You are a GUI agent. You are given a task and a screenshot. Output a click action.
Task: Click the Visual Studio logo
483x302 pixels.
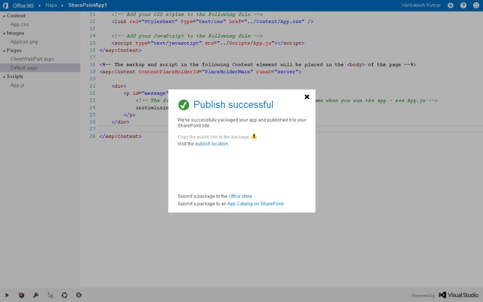[458, 295]
